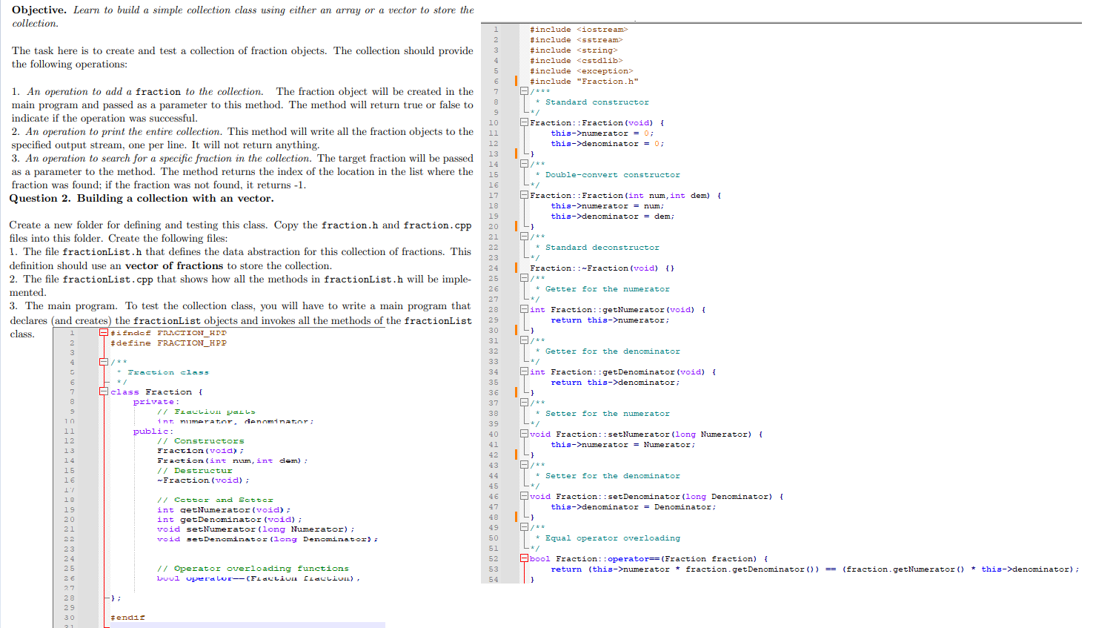Click line number 54 in cpp gutter

click(x=494, y=580)
